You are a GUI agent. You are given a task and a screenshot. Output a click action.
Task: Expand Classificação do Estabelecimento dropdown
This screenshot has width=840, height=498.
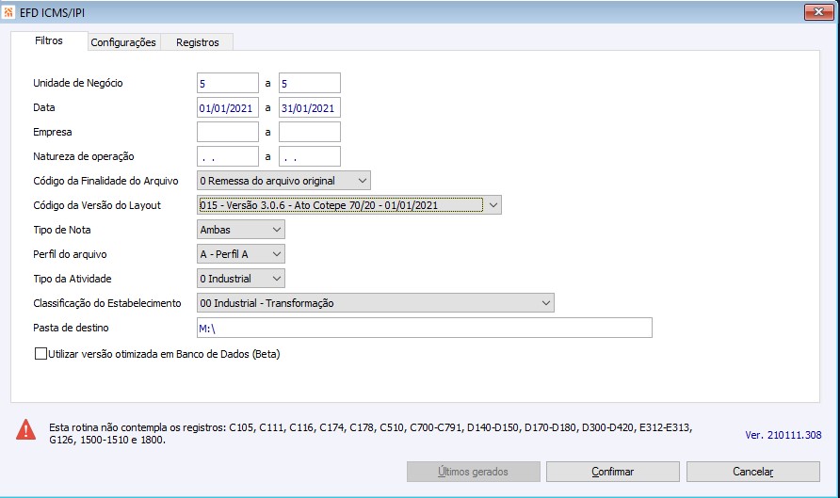(376, 303)
